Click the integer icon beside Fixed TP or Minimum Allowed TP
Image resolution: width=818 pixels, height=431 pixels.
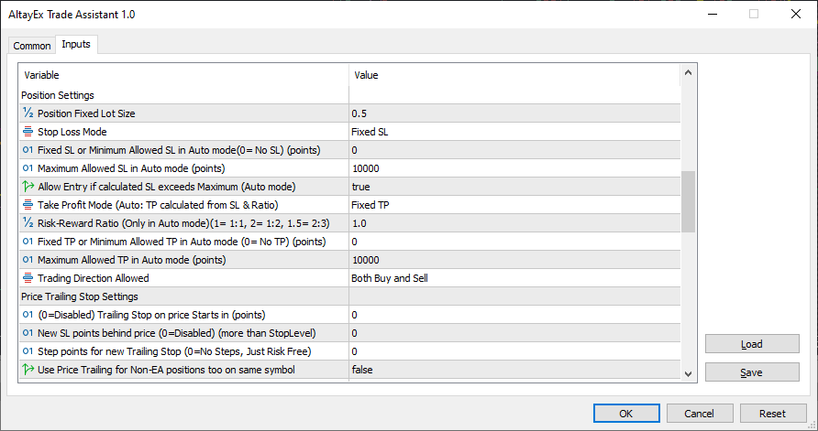28,242
